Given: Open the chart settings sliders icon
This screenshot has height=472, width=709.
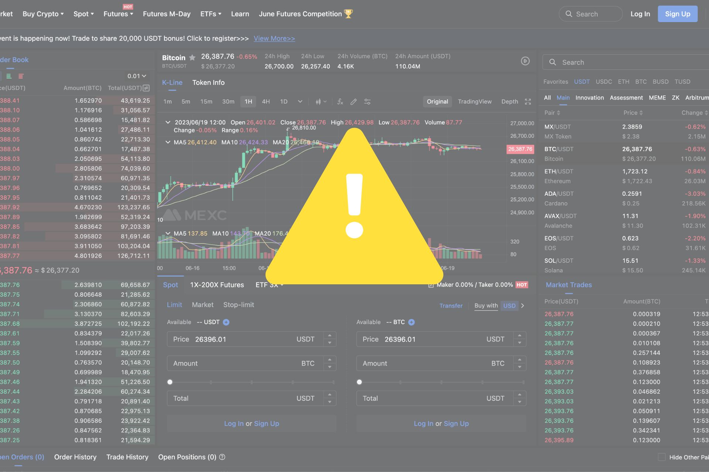Looking at the screenshot, I should pyautogui.click(x=367, y=101).
